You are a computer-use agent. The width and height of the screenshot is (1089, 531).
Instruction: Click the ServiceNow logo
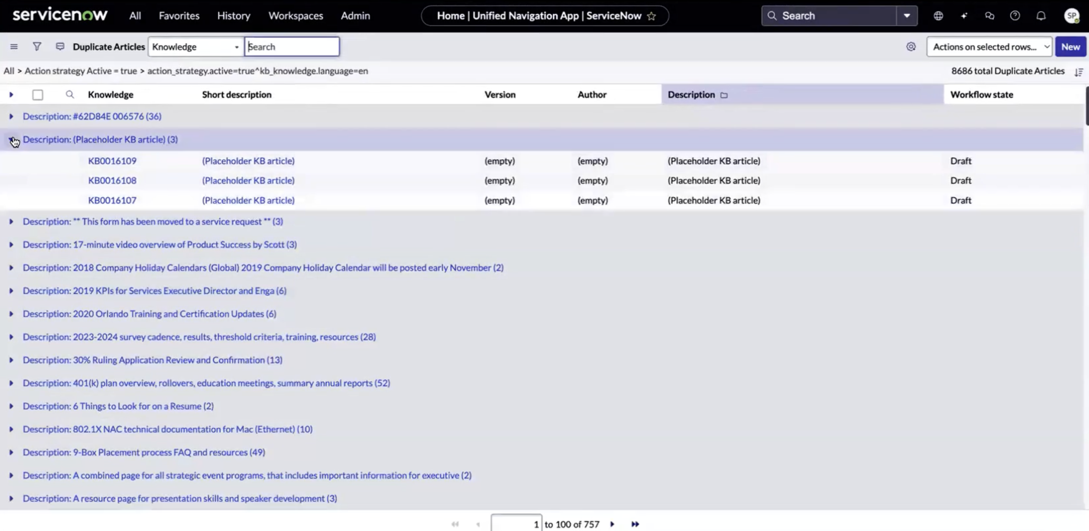[60, 15]
